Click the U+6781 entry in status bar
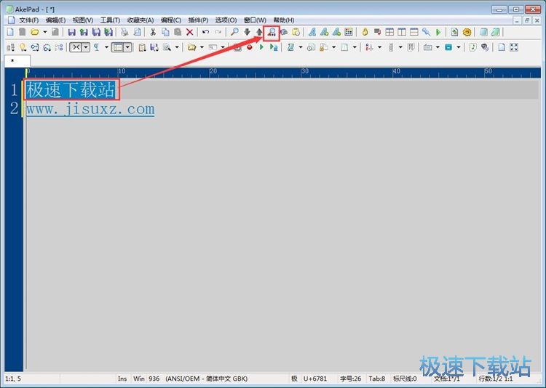Image resolution: width=546 pixels, height=388 pixels. (x=315, y=379)
